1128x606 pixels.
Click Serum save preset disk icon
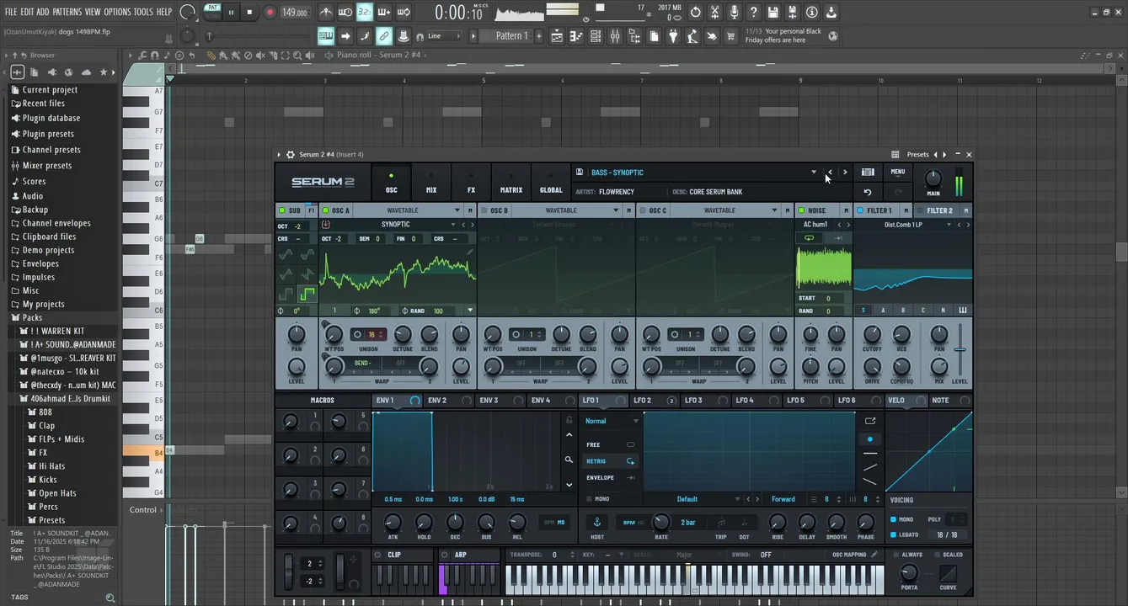coord(580,173)
